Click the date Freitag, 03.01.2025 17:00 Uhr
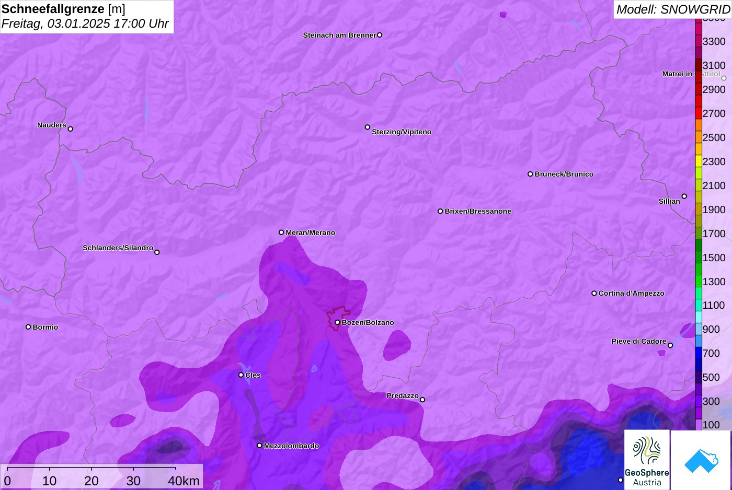 [x=85, y=24]
